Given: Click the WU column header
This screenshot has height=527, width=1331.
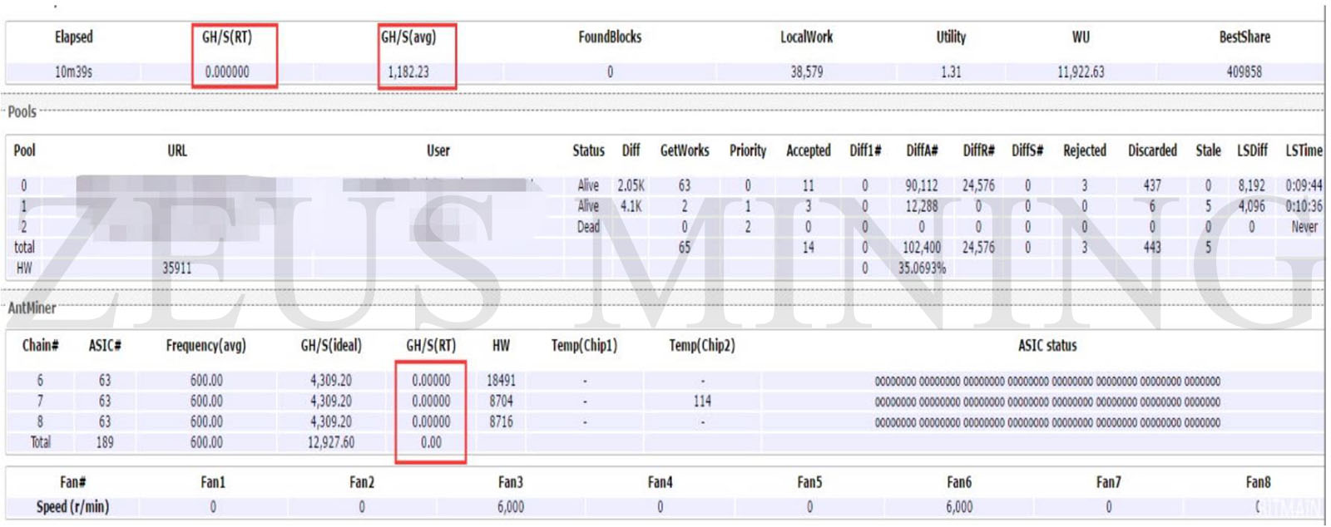Looking at the screenshot, I should [x=1081, y=37].
